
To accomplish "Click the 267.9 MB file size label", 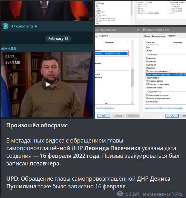I will point(13,62).
